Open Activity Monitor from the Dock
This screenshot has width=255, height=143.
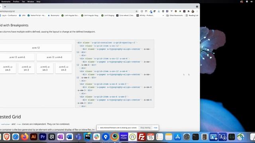point(231,137)
